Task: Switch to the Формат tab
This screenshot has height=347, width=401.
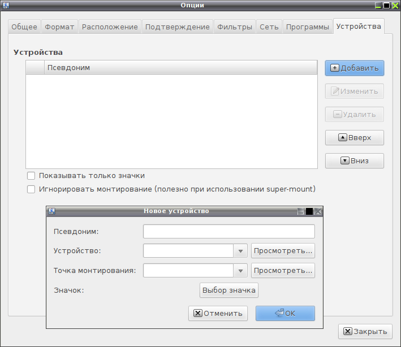Action: [59, 27]
